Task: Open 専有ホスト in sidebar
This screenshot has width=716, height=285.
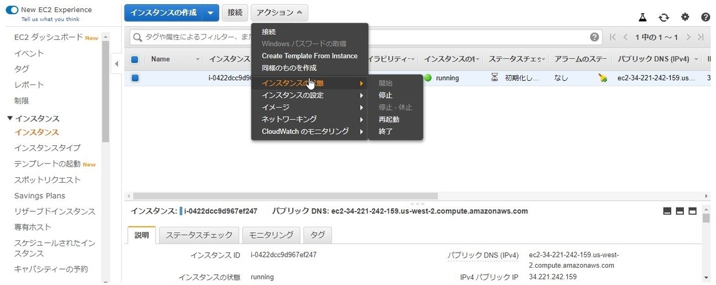Action: (x=32, y=227)
